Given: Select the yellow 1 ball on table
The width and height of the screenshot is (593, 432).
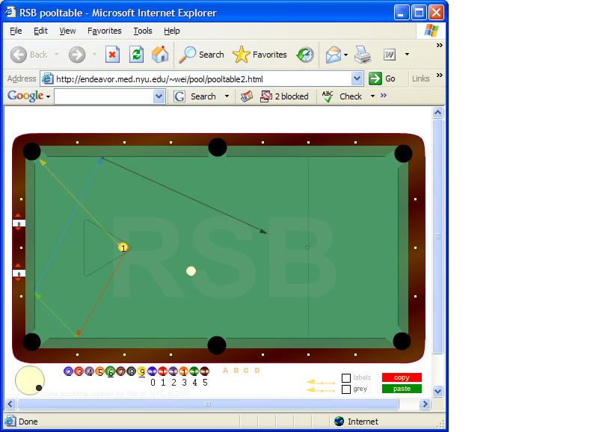Looking at the screenshot, I should tap(123, 247).
